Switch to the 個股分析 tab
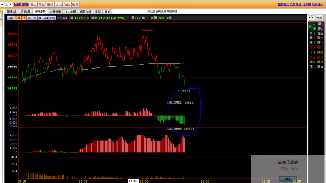Image resolution: width=326 pixels, height=183 pixels. tap(86, 12)
